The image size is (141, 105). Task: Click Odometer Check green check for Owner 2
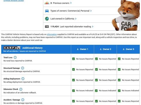[x=97, y=91]
